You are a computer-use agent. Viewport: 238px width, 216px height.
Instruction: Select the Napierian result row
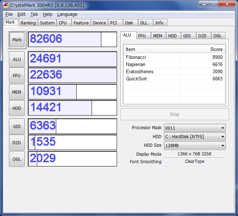174,64
